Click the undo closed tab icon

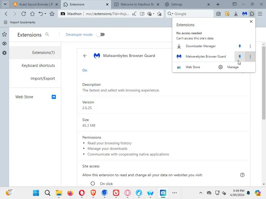(41, 14)
